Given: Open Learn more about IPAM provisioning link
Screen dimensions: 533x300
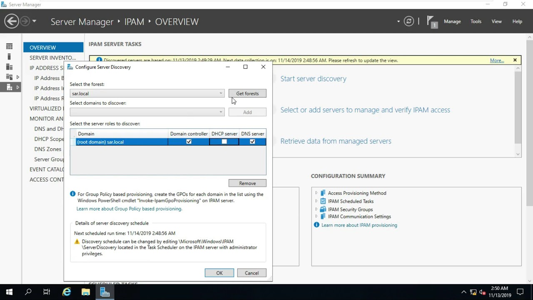Looking at the screenshot, I should tap(359, 225).
